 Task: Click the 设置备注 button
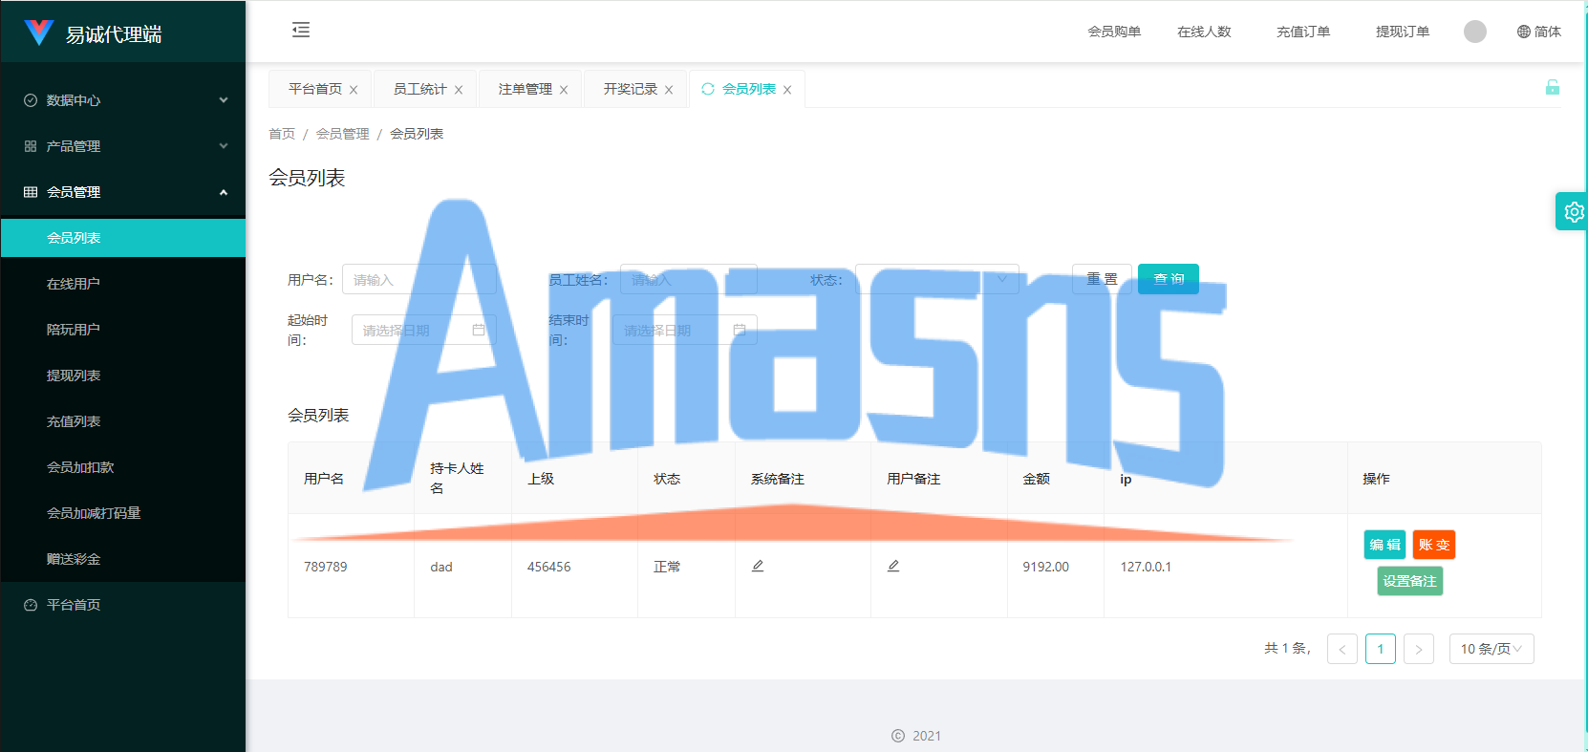tap(1410, 581)
